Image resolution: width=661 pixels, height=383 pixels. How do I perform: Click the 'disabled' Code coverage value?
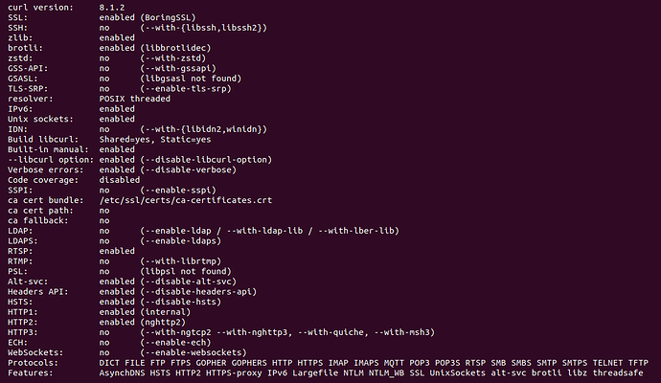point(120,180)
